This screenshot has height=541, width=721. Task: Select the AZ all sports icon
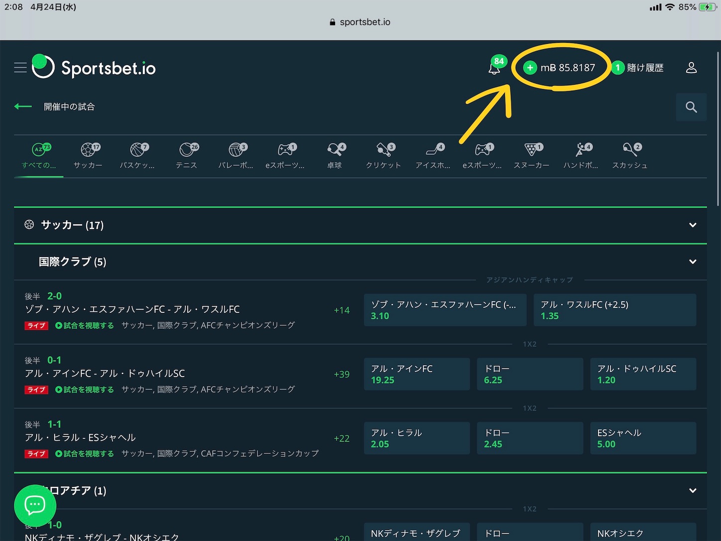click(x=39, y=149)
